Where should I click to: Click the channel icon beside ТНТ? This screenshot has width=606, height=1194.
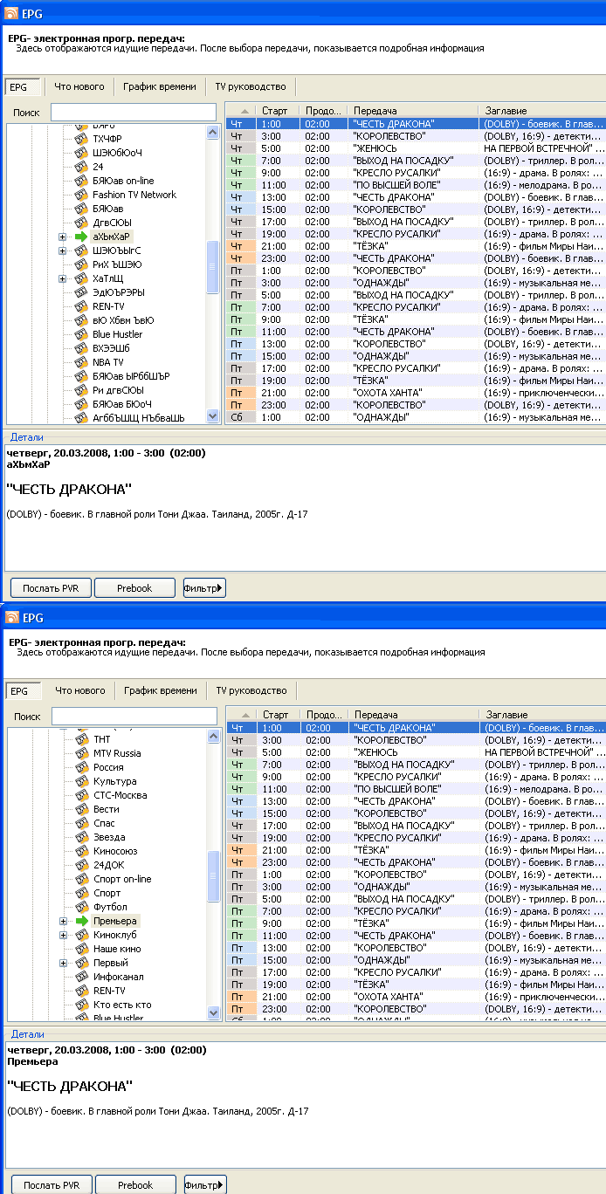coord(81,739)
